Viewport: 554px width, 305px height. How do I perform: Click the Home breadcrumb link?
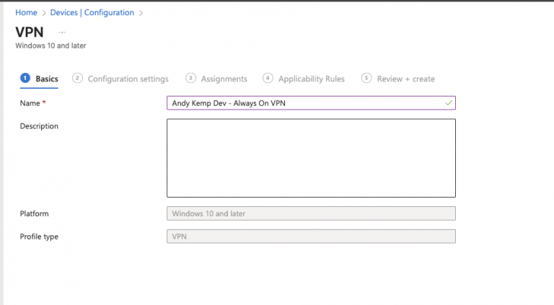(x=26, y=12)
